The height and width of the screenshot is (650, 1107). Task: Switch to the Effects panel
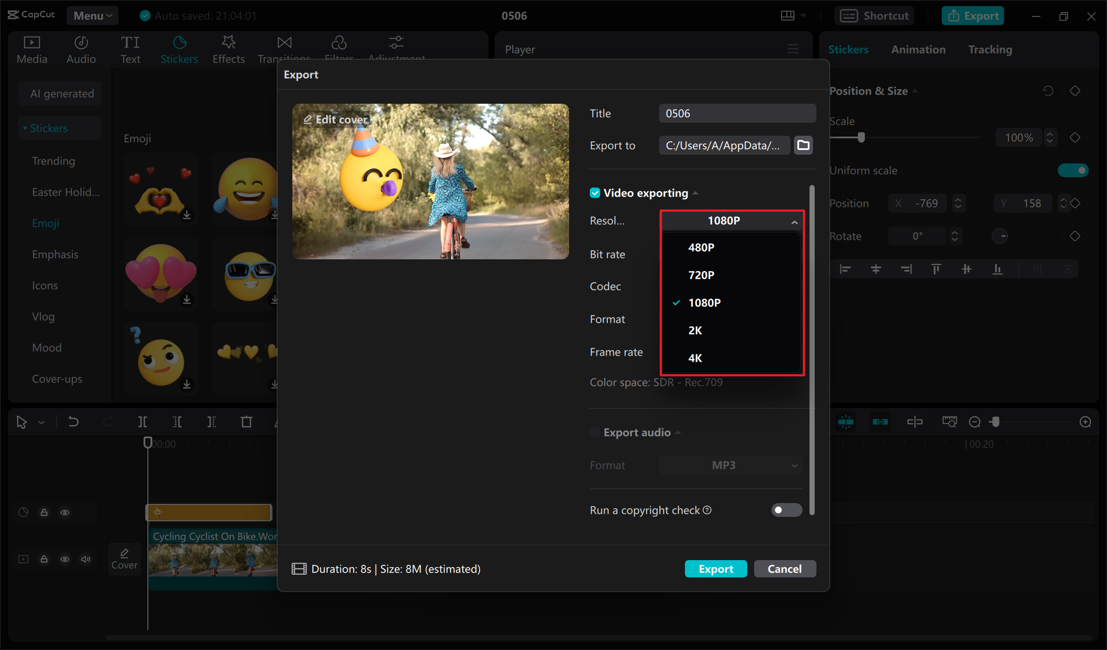click(x=228, y=49)
